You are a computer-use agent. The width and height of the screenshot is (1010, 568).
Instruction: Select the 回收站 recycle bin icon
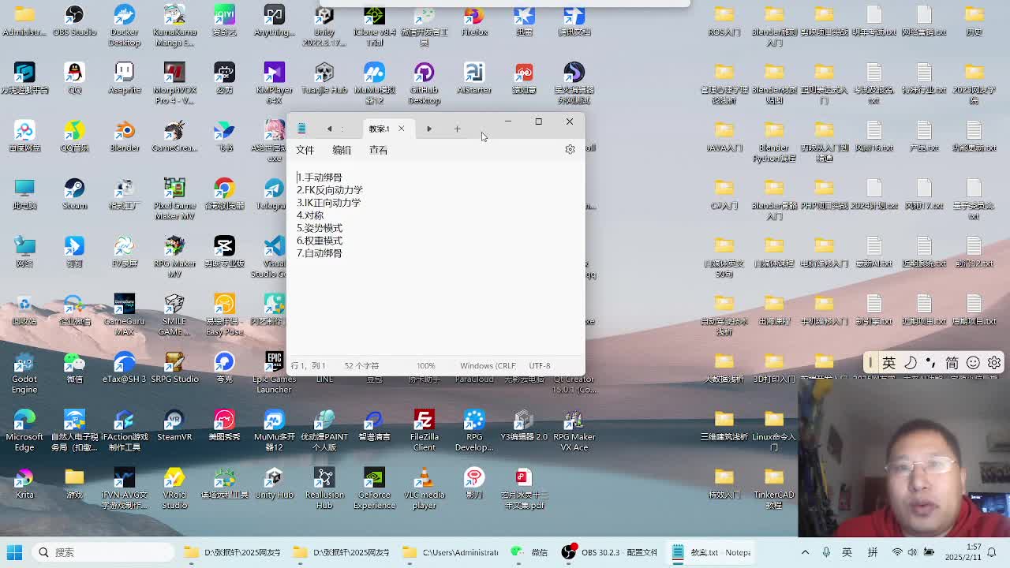24,310
